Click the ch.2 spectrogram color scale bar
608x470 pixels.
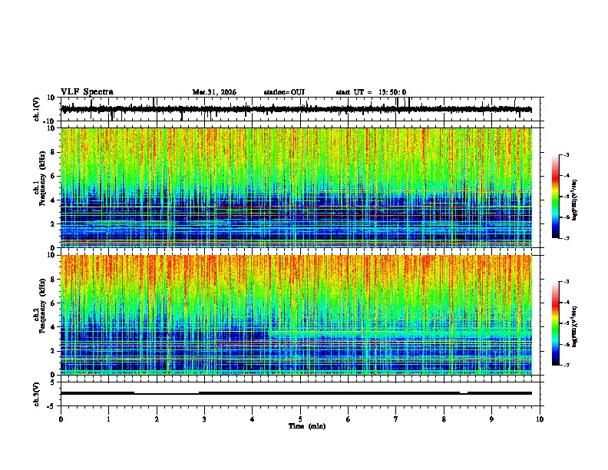(556, 323)
